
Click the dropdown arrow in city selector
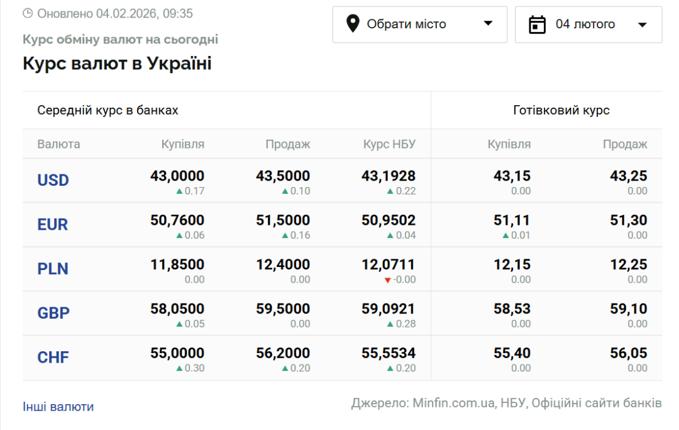click(488, 24)
